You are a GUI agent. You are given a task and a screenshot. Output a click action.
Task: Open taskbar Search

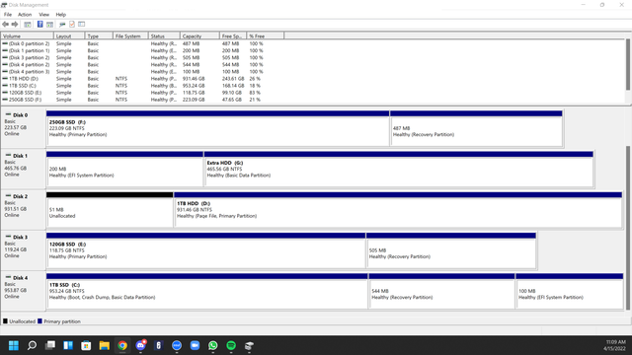coord(32,345)
